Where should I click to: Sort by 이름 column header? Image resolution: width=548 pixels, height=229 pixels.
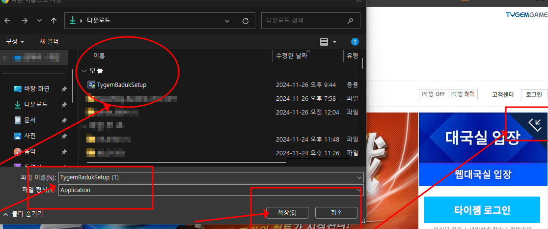point(99,56)
